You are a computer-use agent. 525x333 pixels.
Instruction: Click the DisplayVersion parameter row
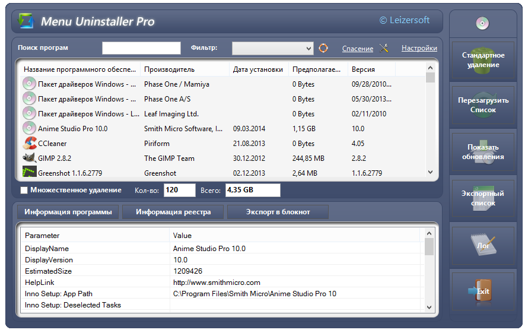click(x=221, y=260)
